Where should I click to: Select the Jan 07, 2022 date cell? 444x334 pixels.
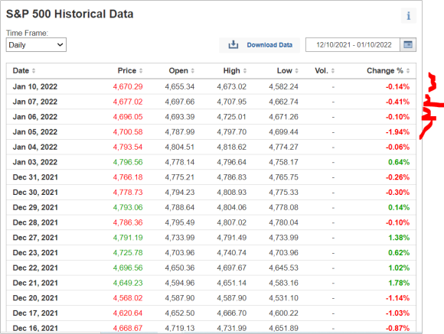35,102
